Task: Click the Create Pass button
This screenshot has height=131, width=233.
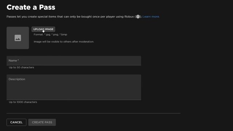Action: point(42,122)
